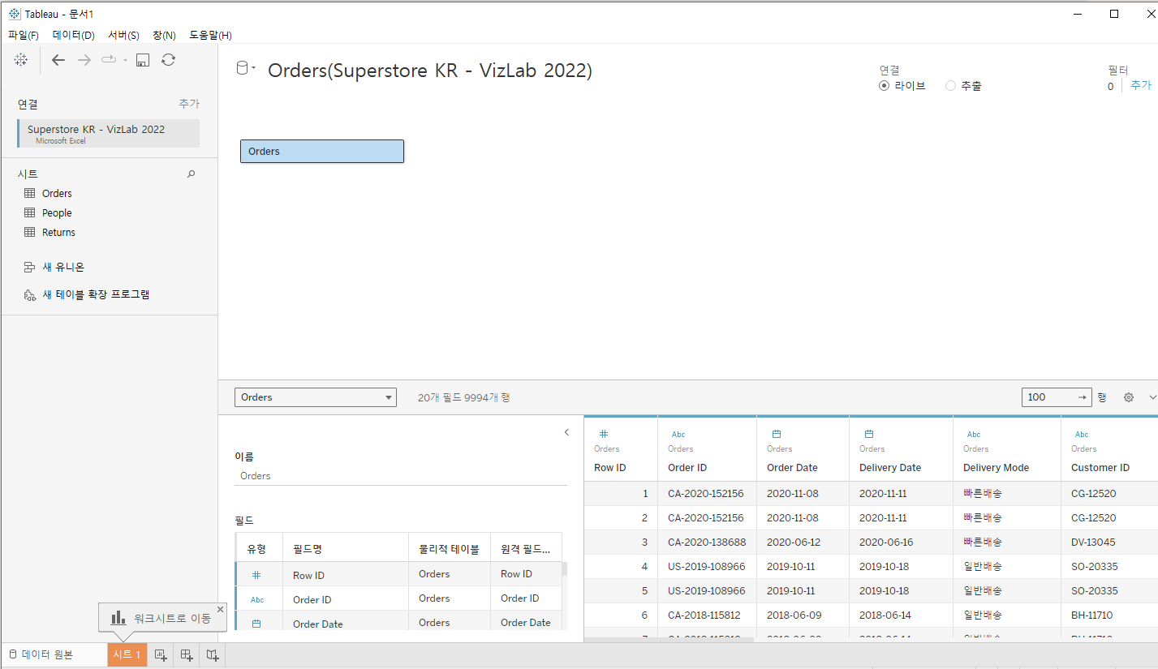Viewport: 1158px width, 669px height.
Task: Switch to 시트 1 tab
Action: click(x=127, y=655)
